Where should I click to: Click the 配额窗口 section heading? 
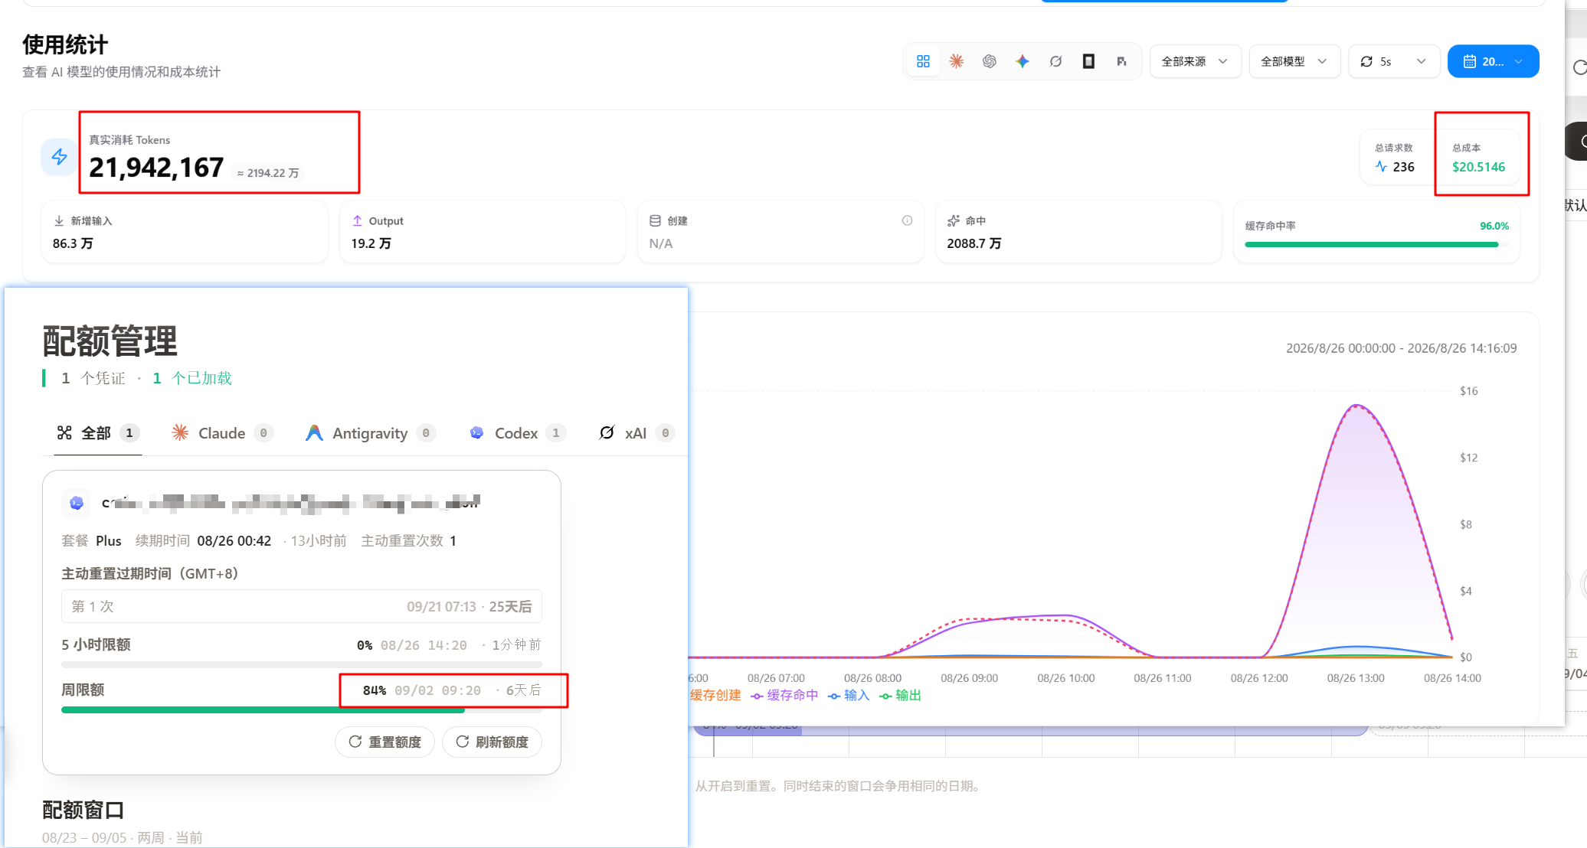pos(83,810)
